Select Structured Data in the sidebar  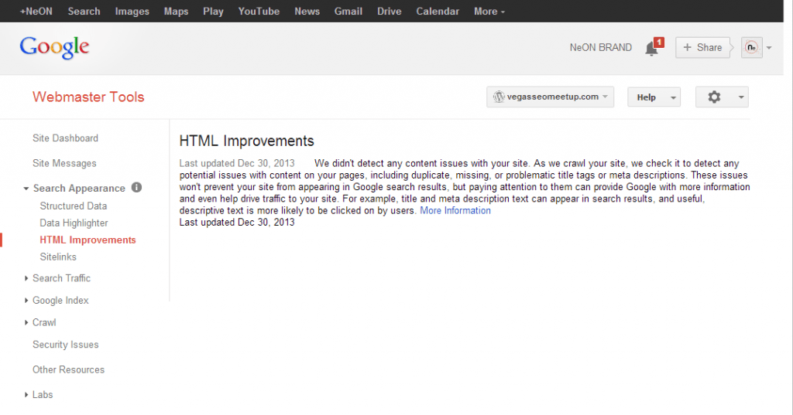coord(74,206)
